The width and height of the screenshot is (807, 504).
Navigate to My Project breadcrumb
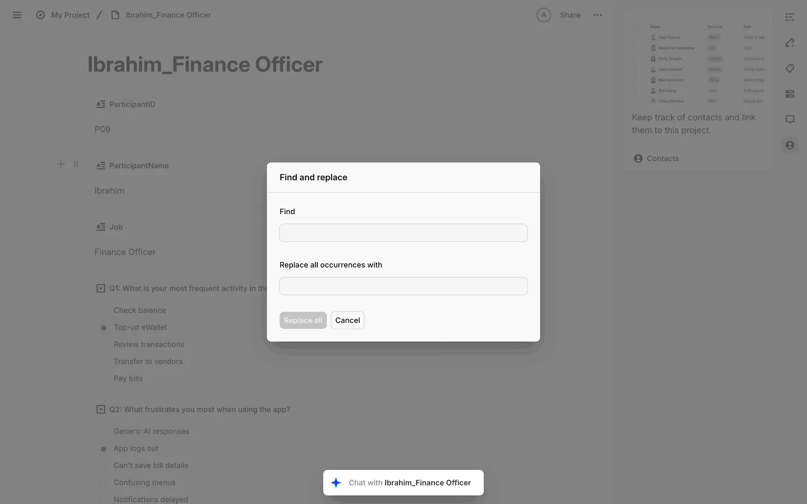pyautogui.click(x=70, y=15)
